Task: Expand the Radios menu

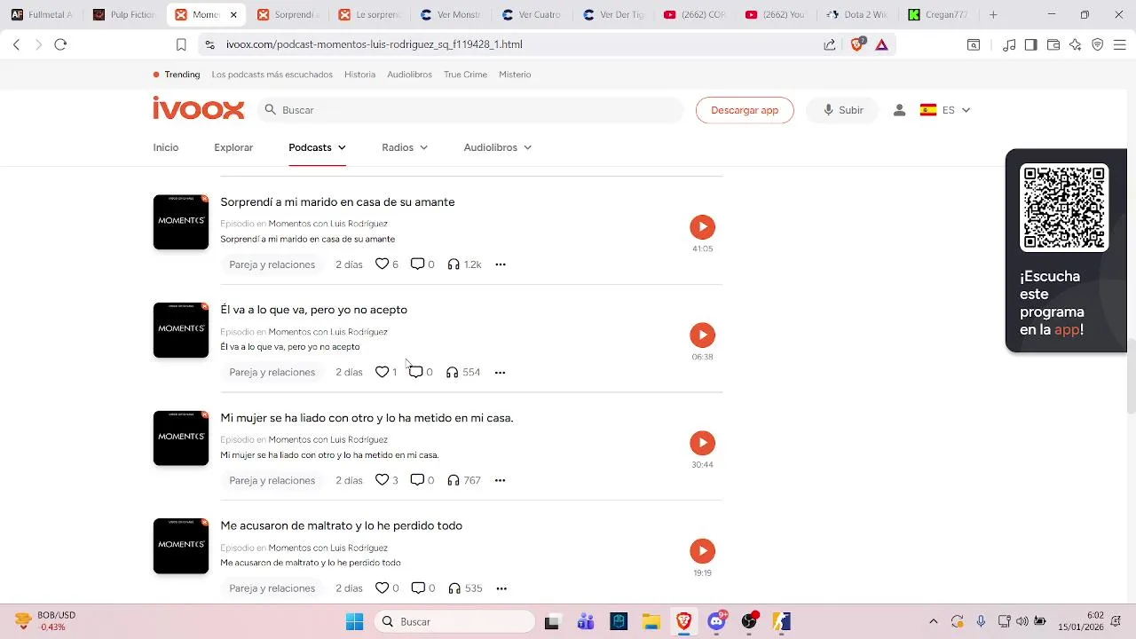Action: pos(405,147)
